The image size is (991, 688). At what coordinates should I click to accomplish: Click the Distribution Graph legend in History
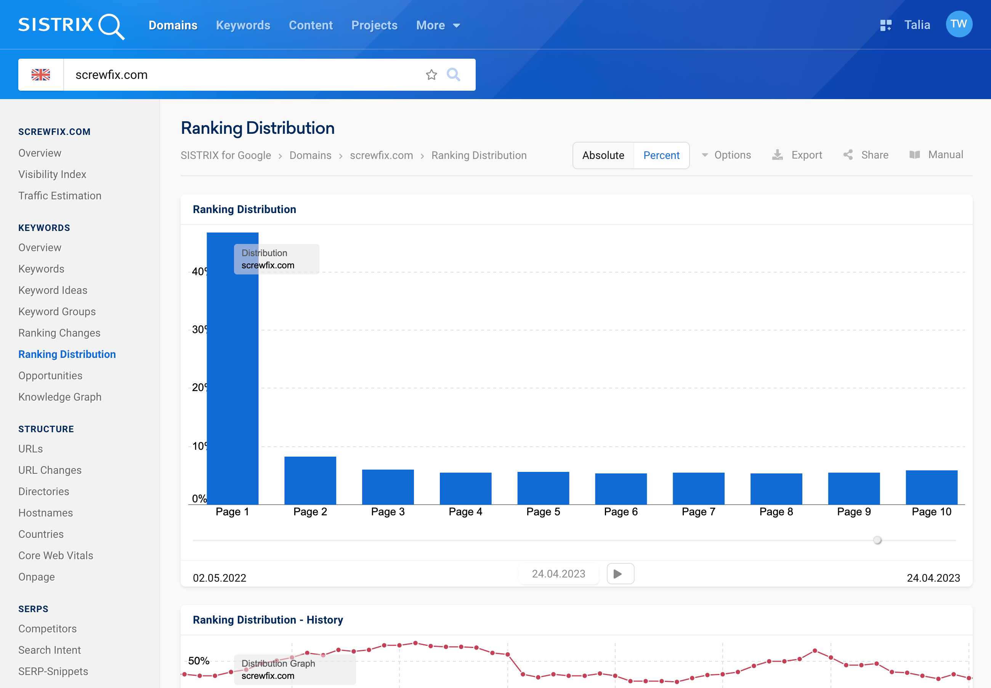[295, 669]
